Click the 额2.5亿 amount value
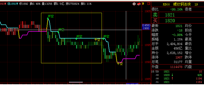The image size is (204, 96). coord(59,4)
